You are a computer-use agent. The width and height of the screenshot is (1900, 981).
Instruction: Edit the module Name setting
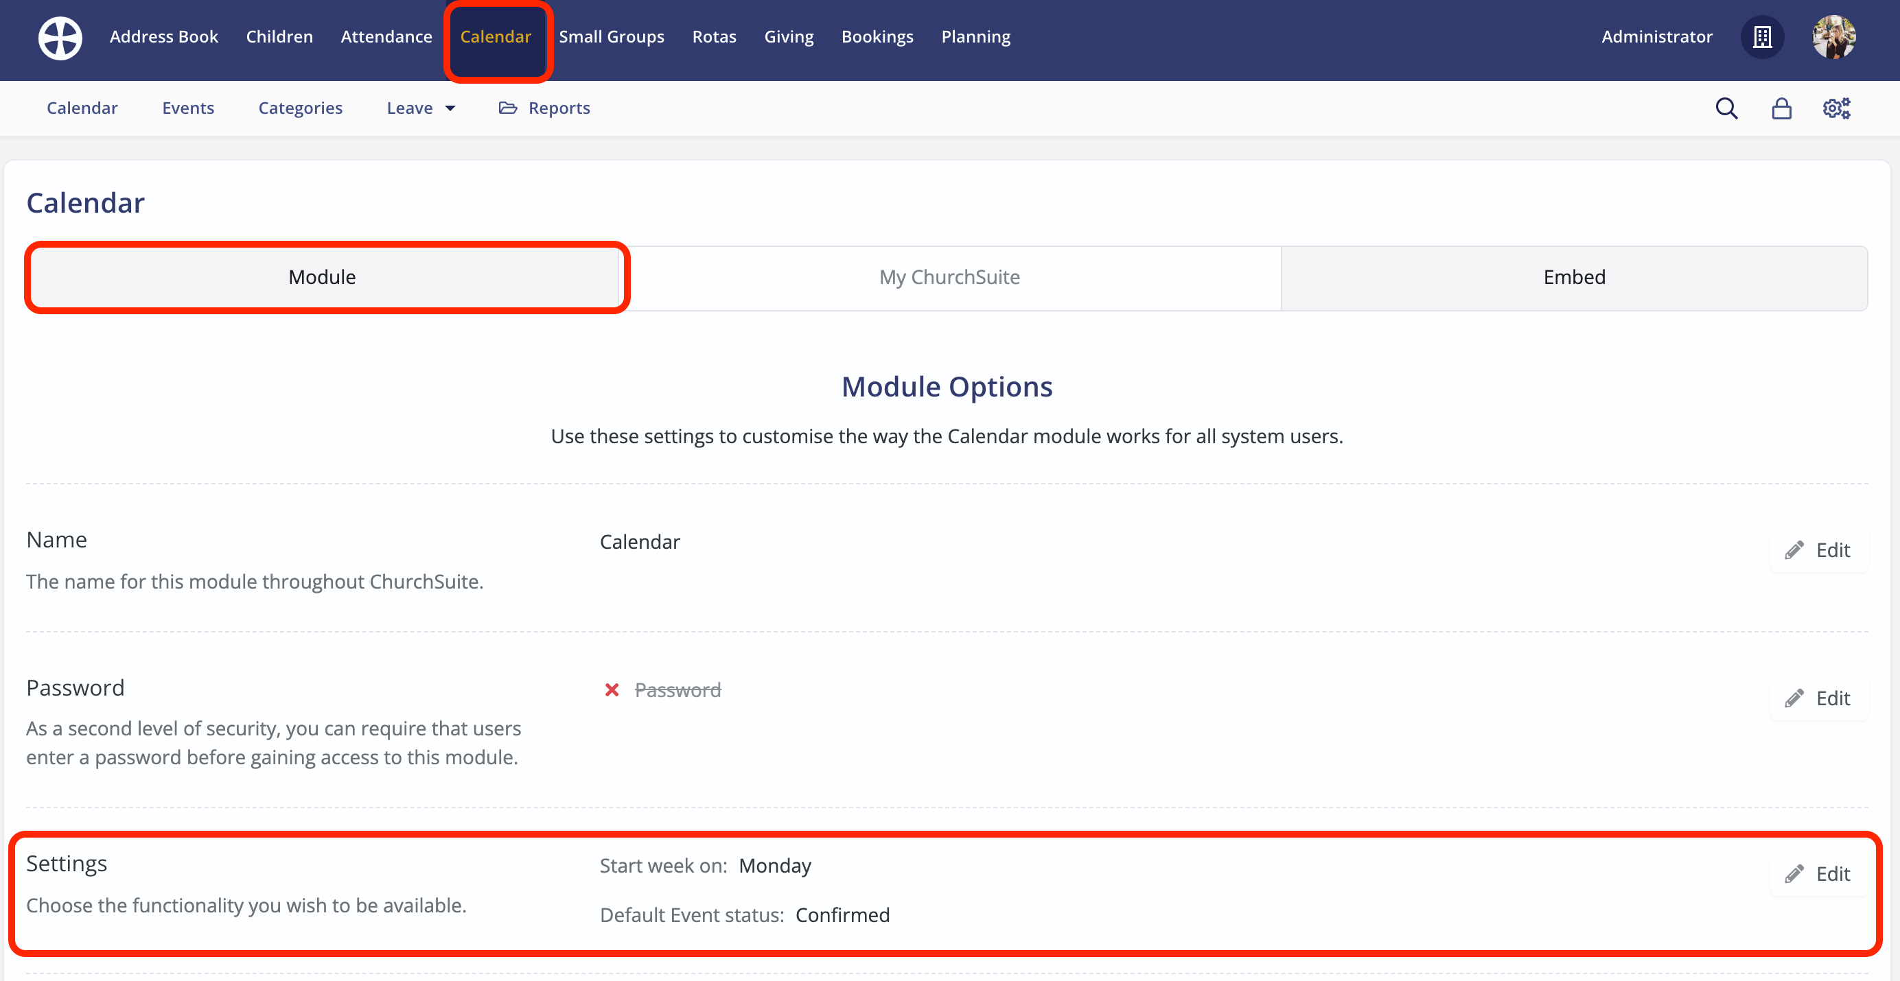[1818, 549]
